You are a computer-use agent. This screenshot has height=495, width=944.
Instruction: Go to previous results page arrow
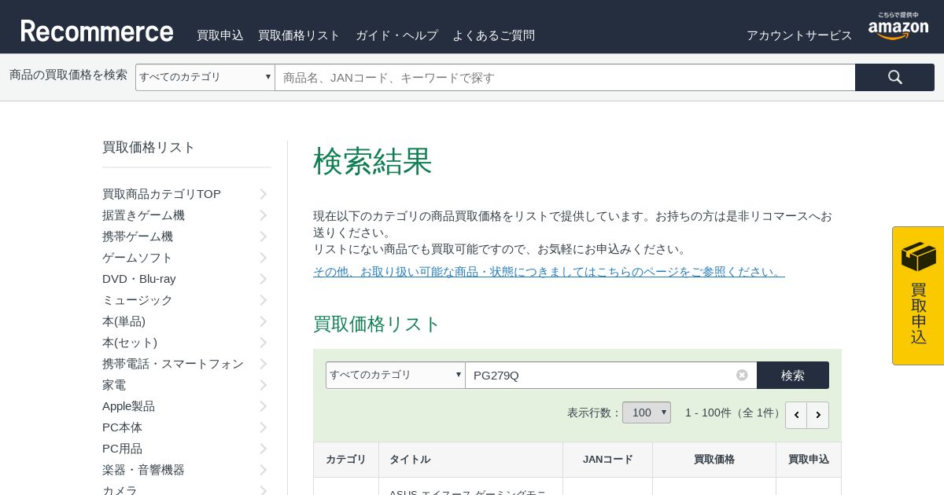coord(796,415)
